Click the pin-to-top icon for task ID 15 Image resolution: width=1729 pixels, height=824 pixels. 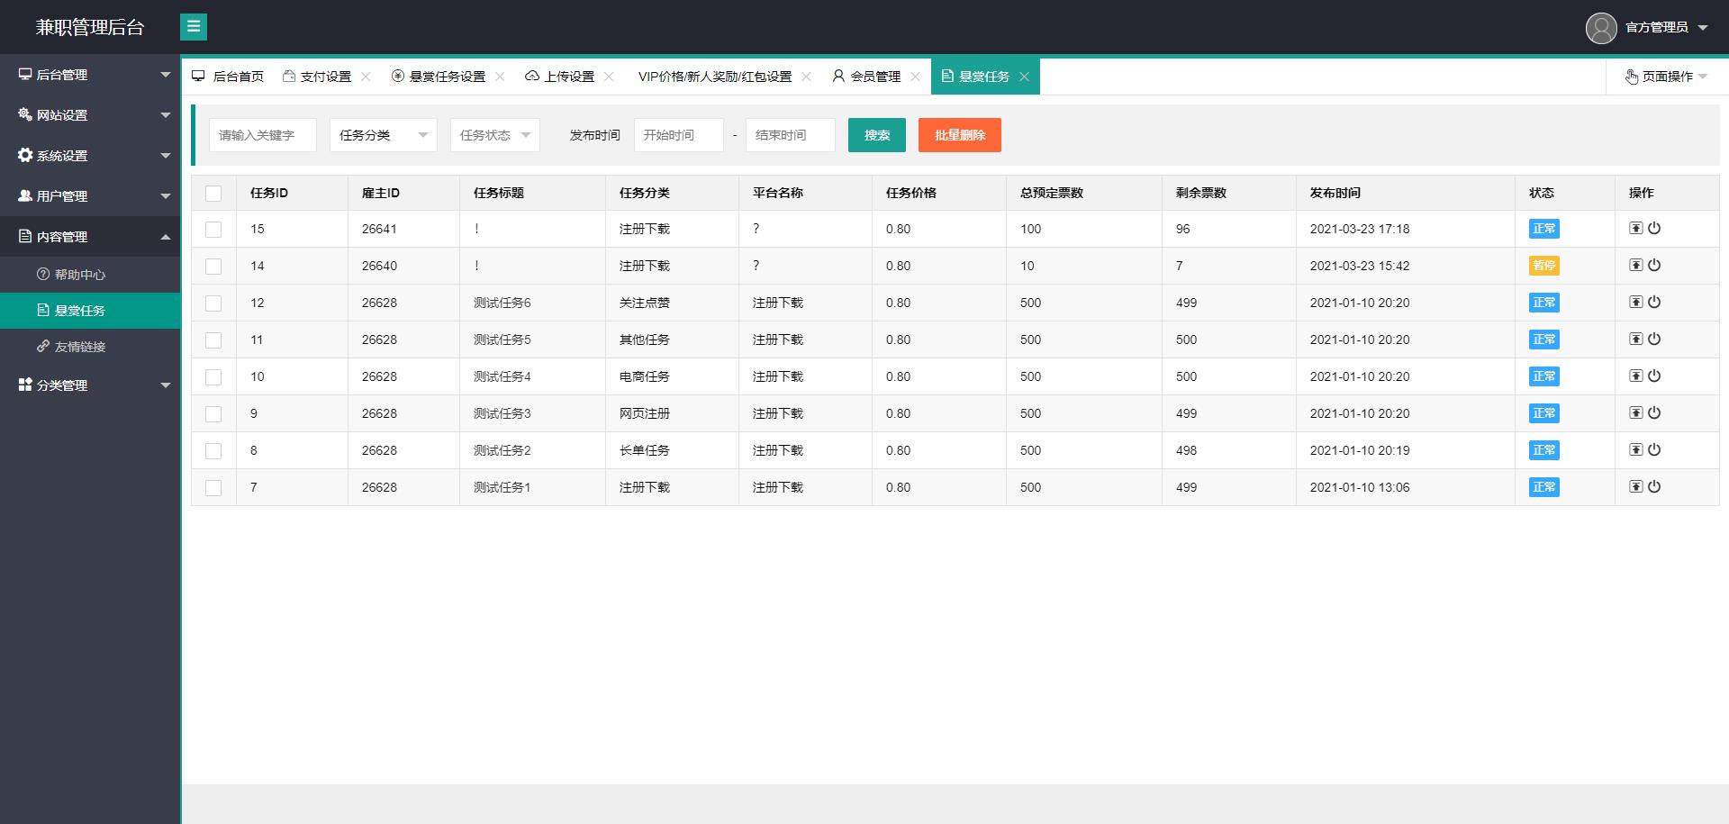coord(1635,229)
